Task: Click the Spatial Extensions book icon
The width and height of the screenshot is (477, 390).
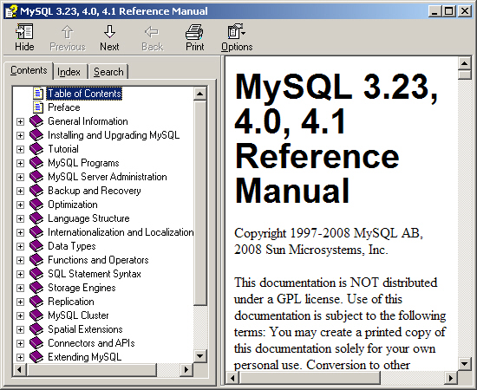Action: [x=36, y=329]
